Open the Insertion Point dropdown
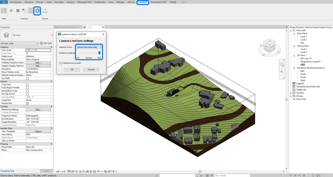 (89, 47)
